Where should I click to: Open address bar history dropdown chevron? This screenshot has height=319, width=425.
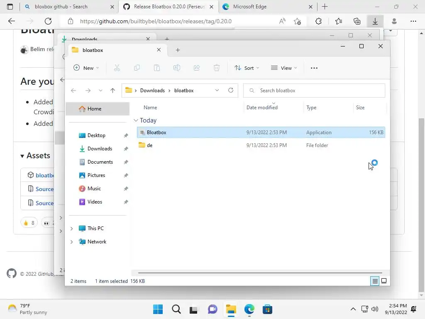(x=217, y=90)
